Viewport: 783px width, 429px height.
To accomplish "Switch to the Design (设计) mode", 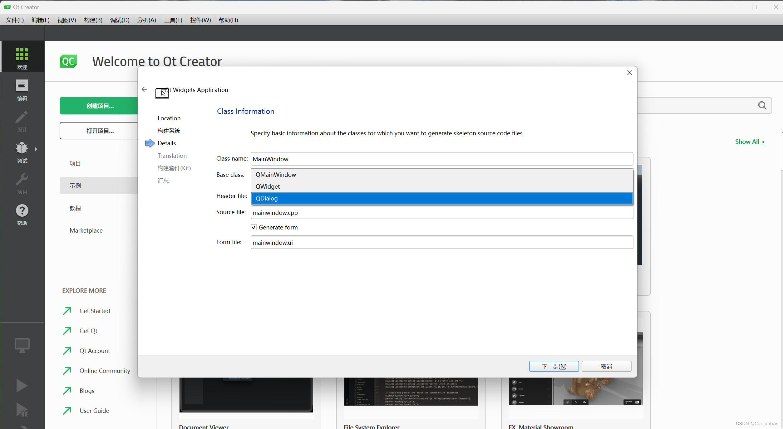I will tap(22, 121).
